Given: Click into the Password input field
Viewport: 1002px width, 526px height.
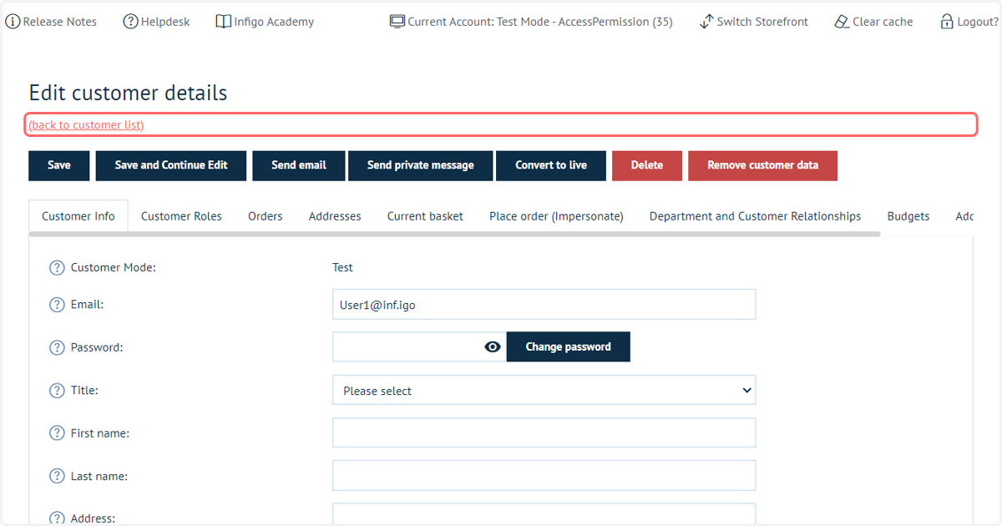Looking at the screenshot, I should pyautogui.click(x=419, y=346).
